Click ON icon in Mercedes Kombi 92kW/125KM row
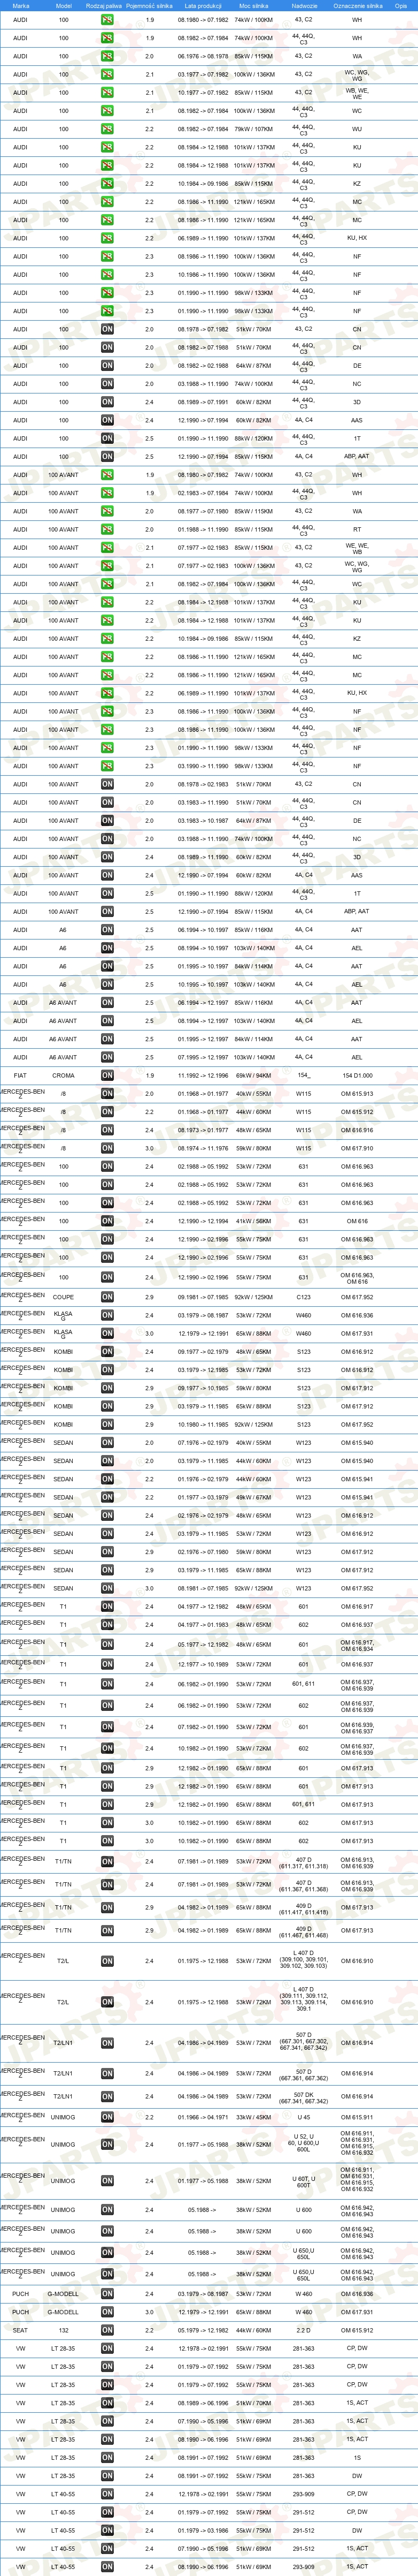 point(107,1424)
